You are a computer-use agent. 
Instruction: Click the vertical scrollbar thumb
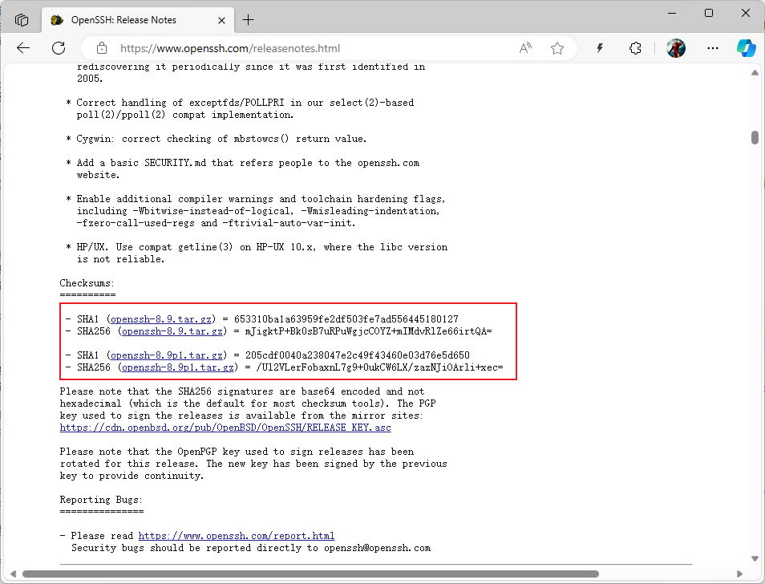click(755, 137)
